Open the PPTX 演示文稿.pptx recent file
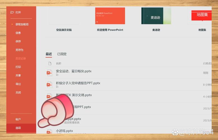The image size is (218, 140). [128, 97]
